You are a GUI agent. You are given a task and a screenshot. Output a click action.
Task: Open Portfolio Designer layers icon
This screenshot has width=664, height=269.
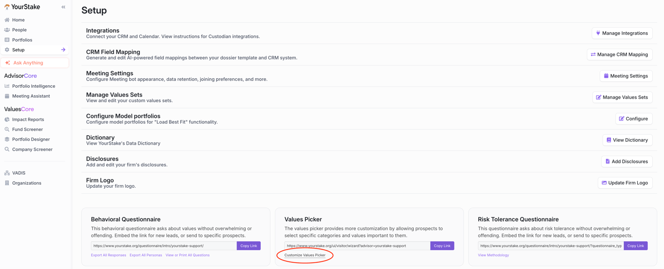(x=7, y=139)
